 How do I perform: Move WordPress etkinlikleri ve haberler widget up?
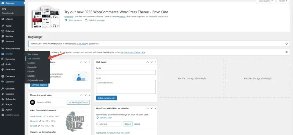147,108
